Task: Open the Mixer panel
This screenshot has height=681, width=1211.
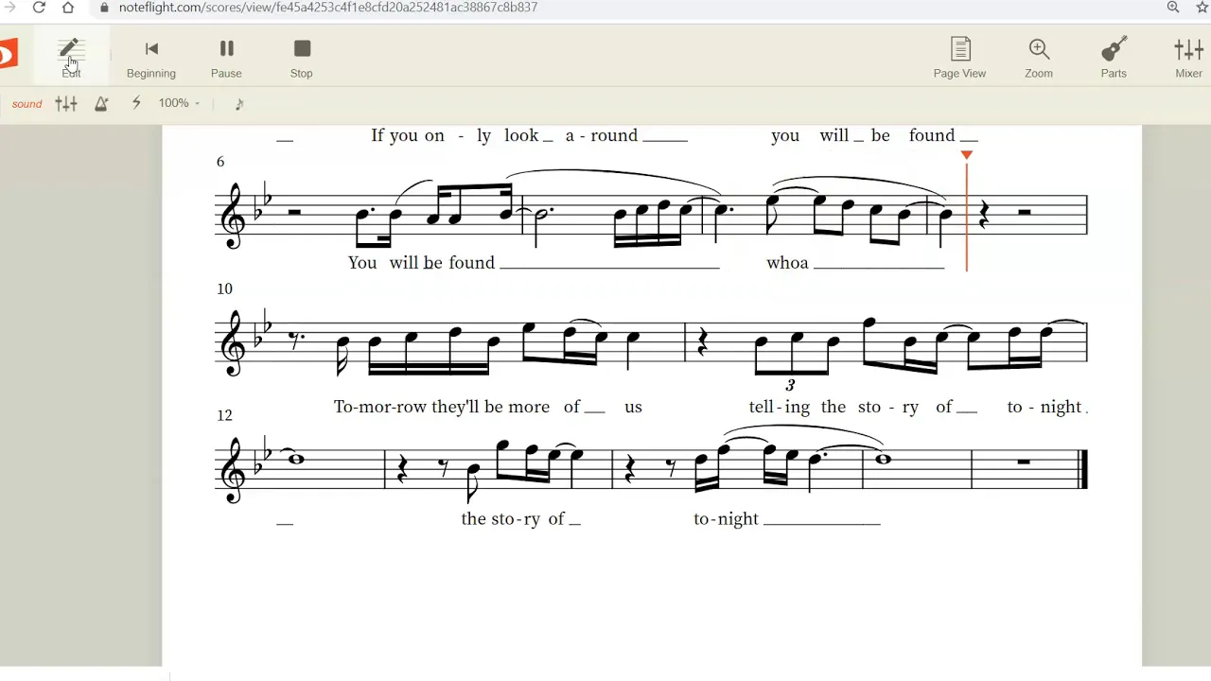Action: point(1188,58)
